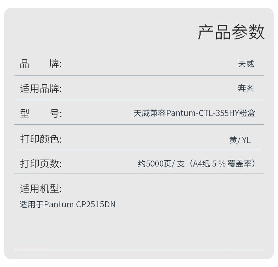This screenshot has width=278, height=267.
Task: Click the 天威 value in the 品牌 row
Action: point(246,64)
